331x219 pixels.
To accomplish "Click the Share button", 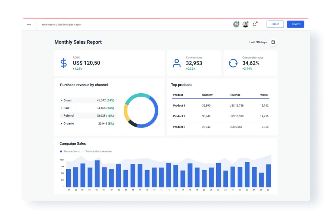I will click(275, 24).
